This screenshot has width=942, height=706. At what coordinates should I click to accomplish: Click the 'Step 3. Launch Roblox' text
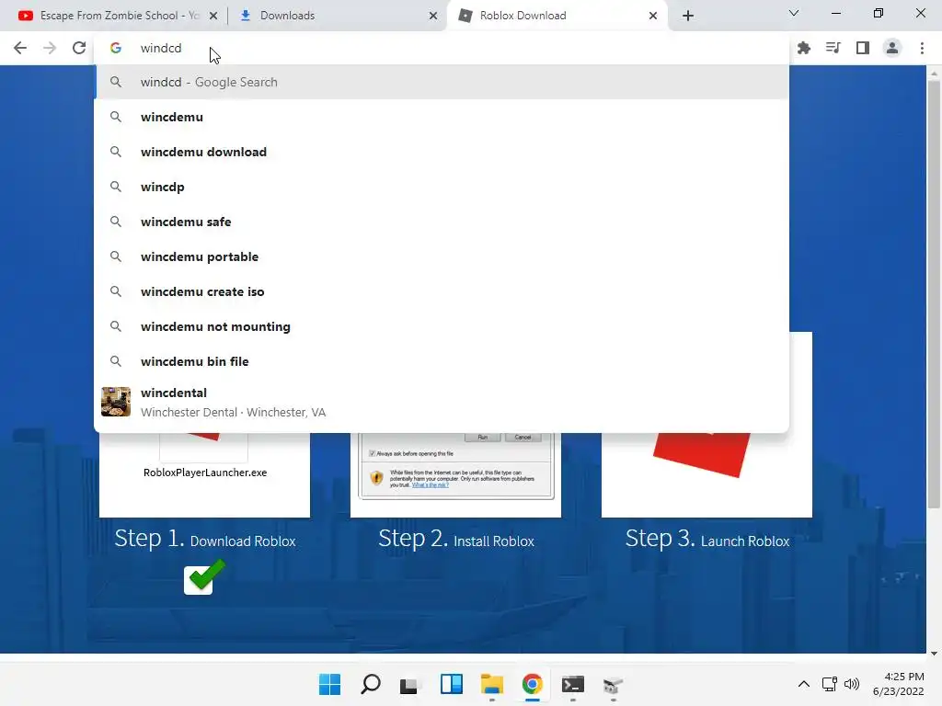point(707,539)
